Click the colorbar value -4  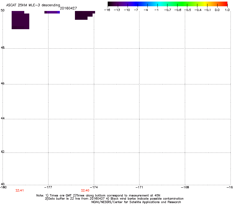pos(146,10)
